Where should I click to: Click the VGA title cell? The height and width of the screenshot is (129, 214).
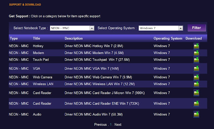36,69
